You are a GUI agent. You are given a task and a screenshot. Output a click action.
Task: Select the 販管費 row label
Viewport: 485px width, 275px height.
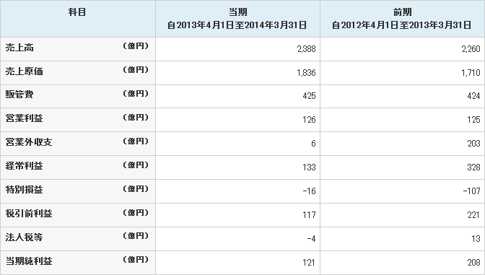coord(19,95)
